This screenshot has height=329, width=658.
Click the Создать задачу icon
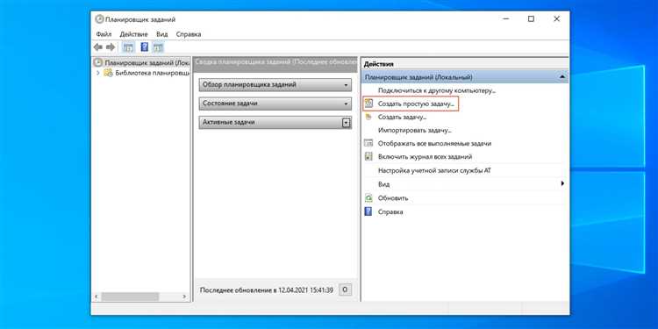(x=368, y=117)
